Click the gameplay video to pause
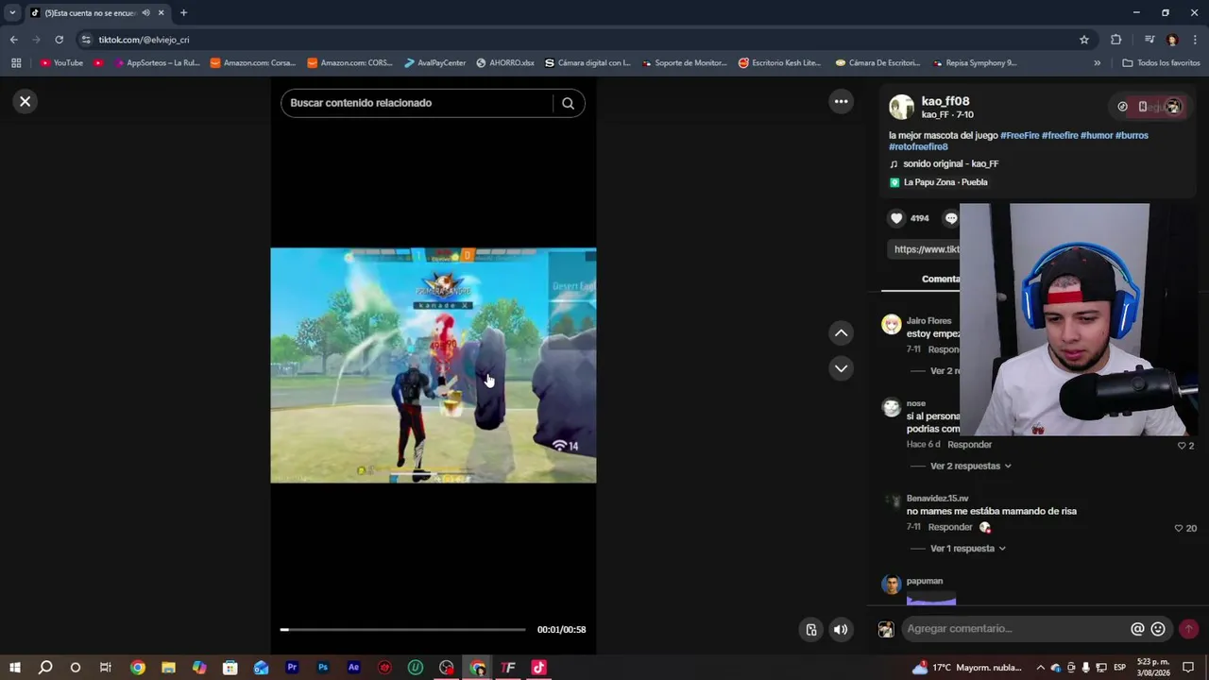1209x680 pixels. [434, 365]
